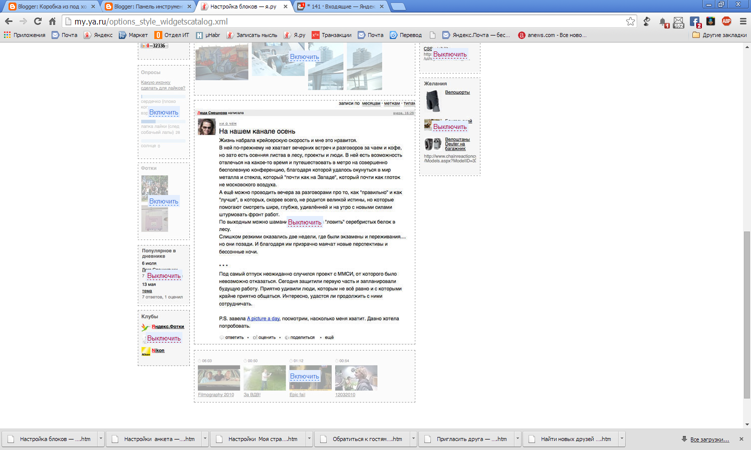Open dropdown arrow for Найти новых друзей download
751x450 pixels.
622,438
